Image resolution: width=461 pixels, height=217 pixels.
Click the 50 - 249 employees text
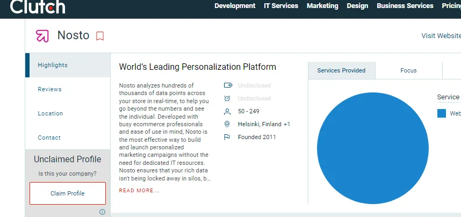point(249,111)
